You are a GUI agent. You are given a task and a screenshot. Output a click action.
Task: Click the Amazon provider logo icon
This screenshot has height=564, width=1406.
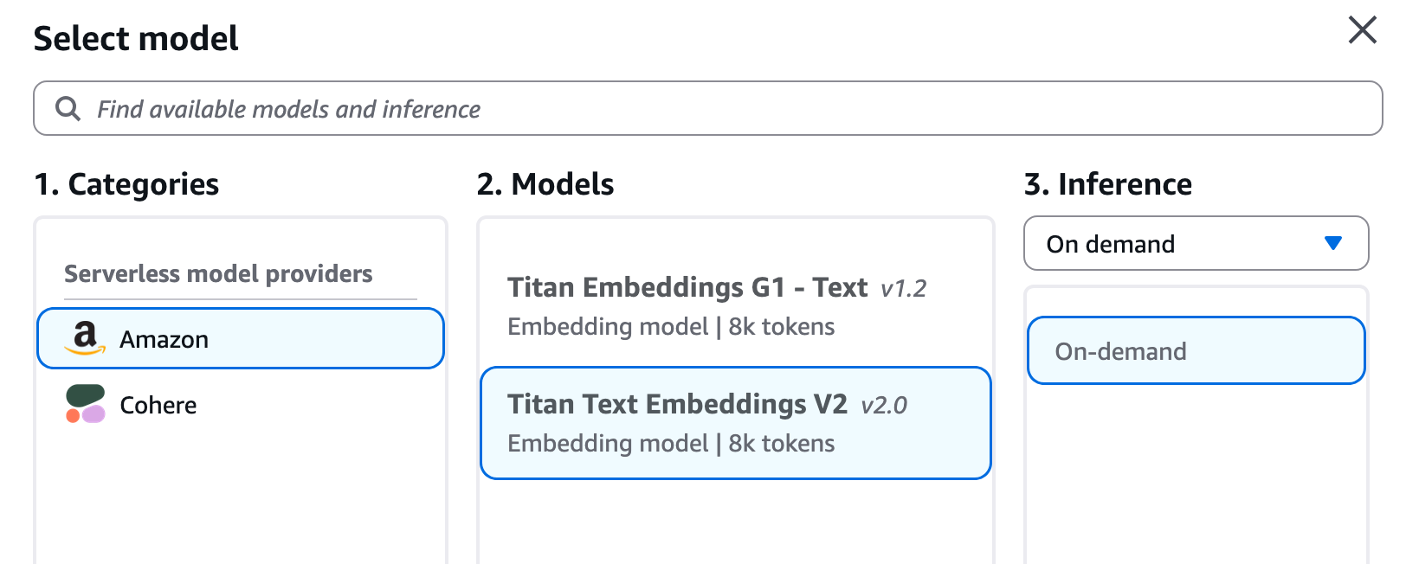(x=84, y=338)
